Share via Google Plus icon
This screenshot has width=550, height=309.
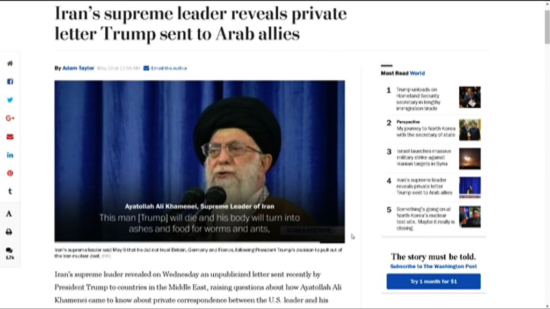pyautogui.click(x=10, y=119)
